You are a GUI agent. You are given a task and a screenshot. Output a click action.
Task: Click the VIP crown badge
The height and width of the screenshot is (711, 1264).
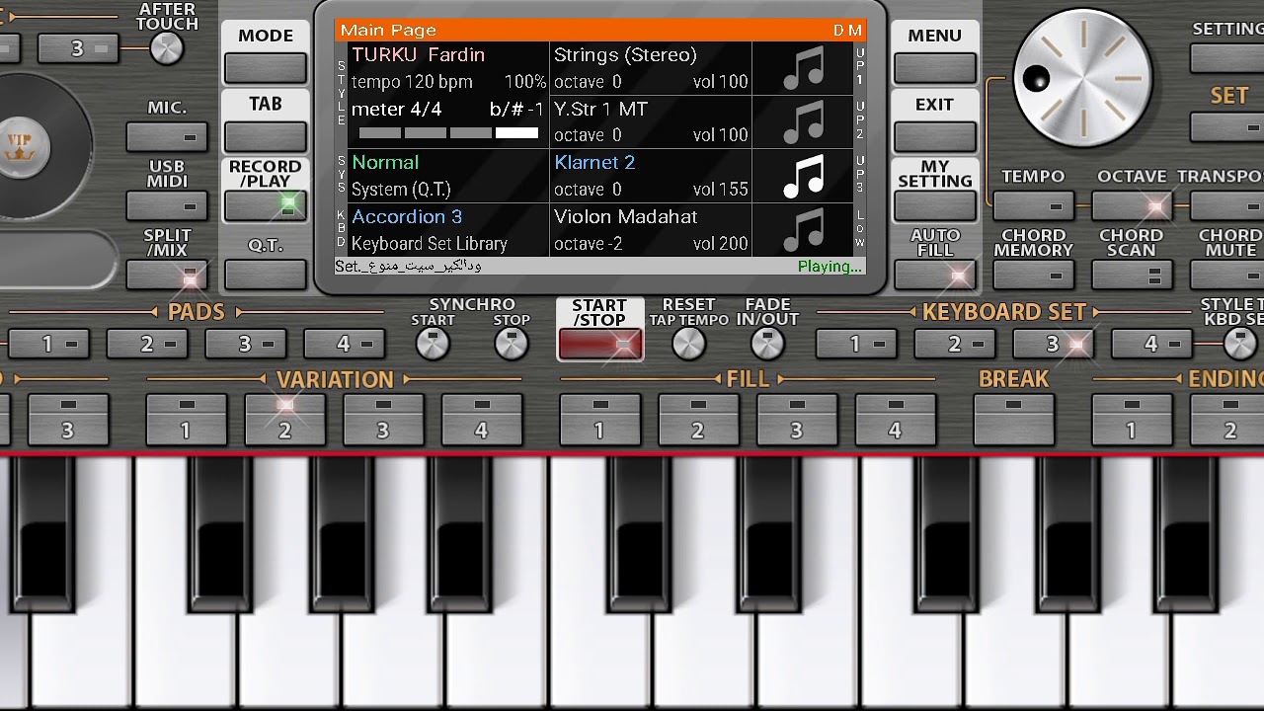coord(20,145)
